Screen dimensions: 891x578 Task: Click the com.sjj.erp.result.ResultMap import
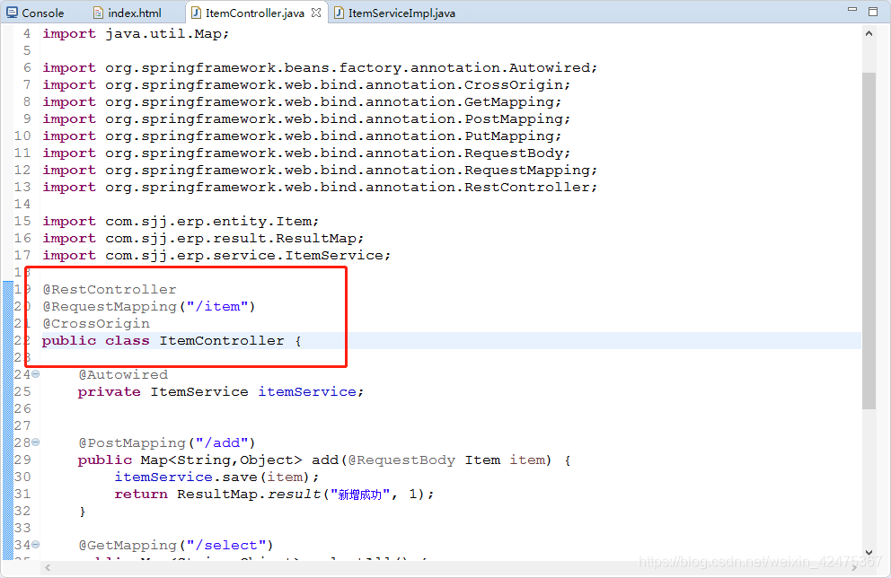pyautogui.click(x=203, y=238)
